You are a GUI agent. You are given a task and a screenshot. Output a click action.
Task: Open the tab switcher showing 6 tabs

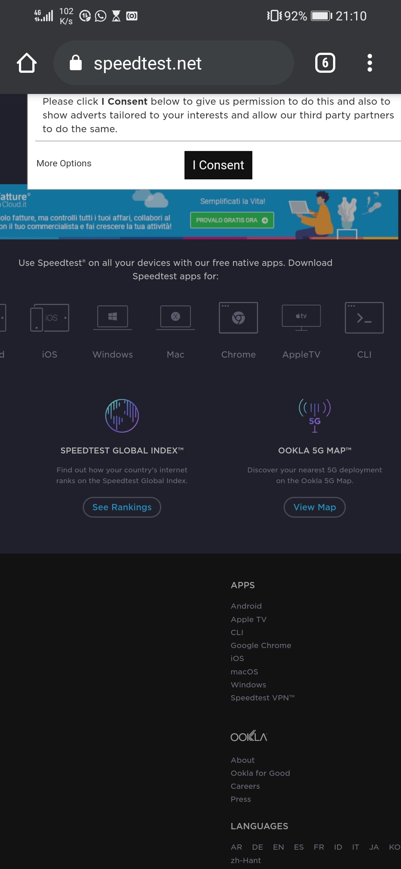(x=325, y=63)
